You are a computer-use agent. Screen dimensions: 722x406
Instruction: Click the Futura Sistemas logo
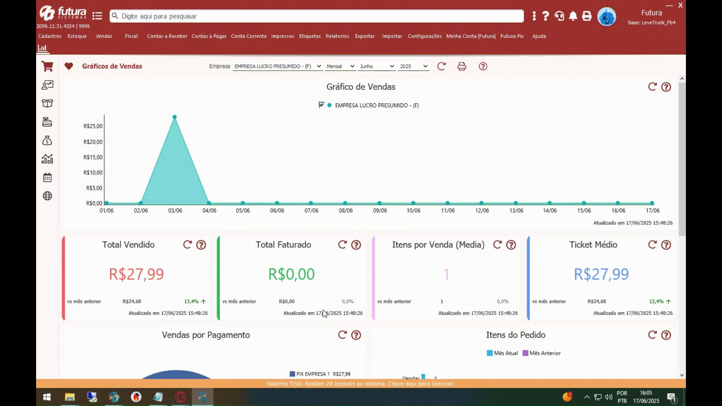click(63, 13)
